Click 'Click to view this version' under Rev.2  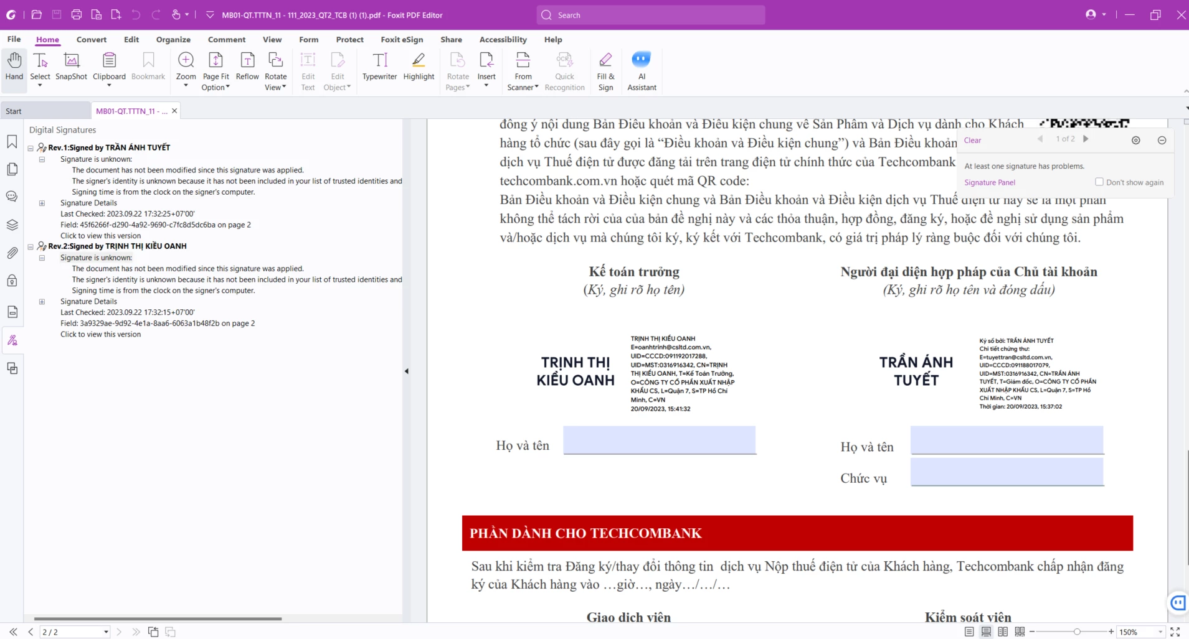(x=100, y=334)
